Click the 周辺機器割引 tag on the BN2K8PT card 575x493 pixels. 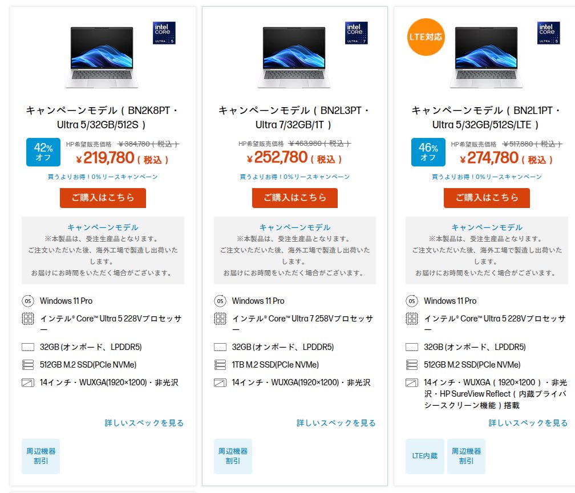coord(41,456)
